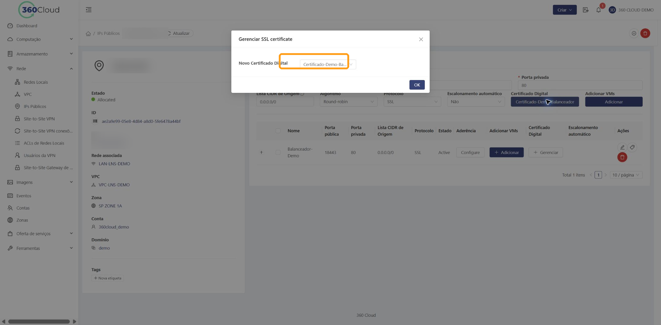Expand Ferramentas sidebar menu

tap(40, 248)
